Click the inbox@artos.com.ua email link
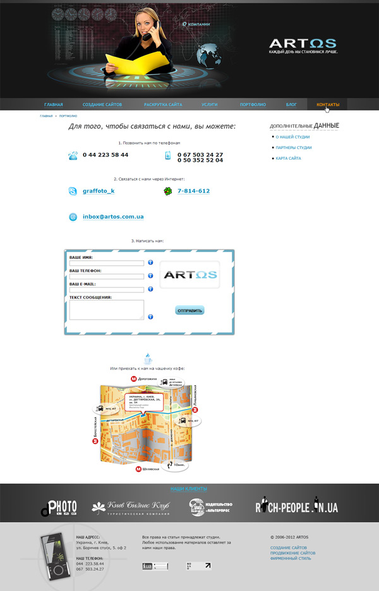The width and height of the screenshot is (379, 591). (x=113, y=217)
